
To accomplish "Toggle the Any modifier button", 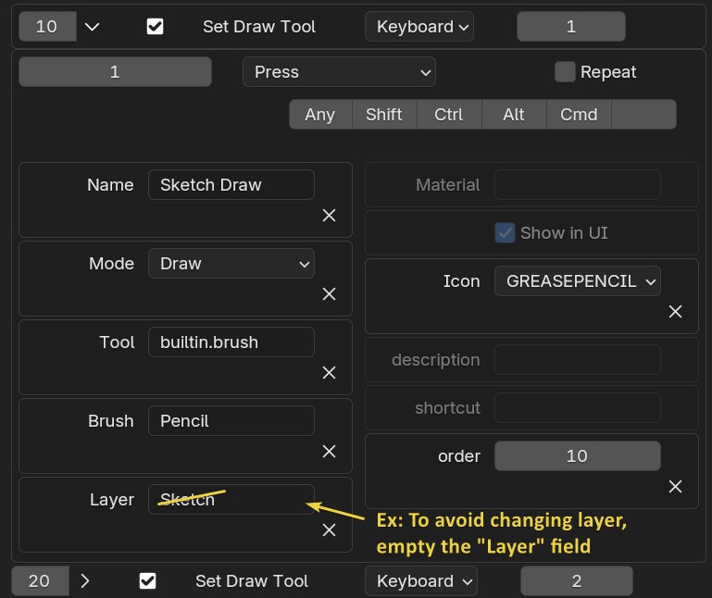I will coord(320,115).
